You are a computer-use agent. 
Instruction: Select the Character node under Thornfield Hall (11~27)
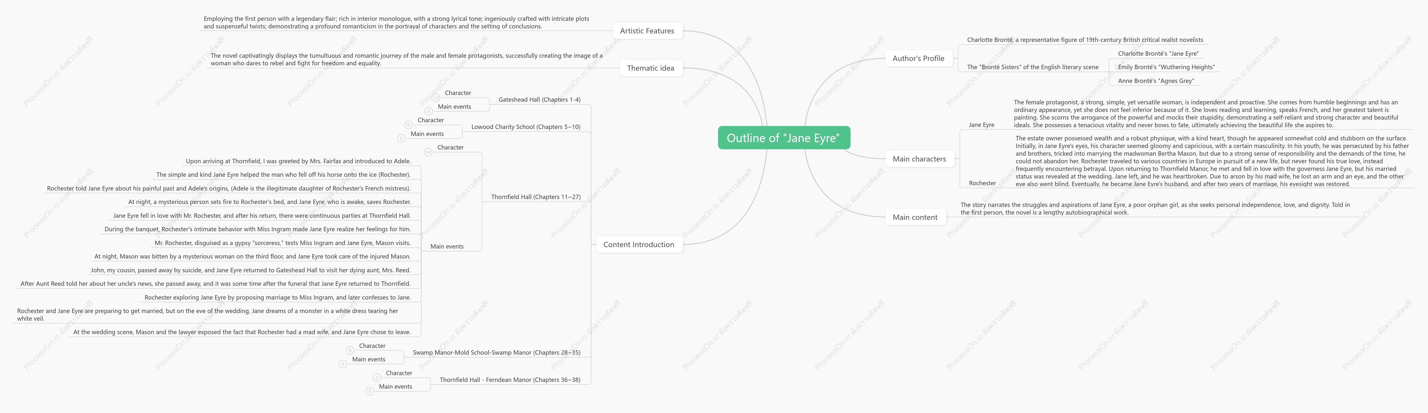[x=451, y=147]
